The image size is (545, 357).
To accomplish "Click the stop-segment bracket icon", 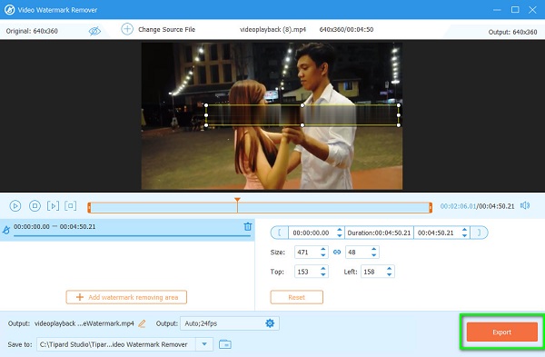I will [71, 206].
